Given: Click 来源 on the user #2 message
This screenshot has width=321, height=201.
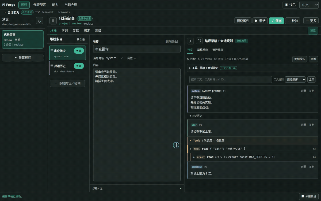Looking at the screenshot, I should coord(303,125).
